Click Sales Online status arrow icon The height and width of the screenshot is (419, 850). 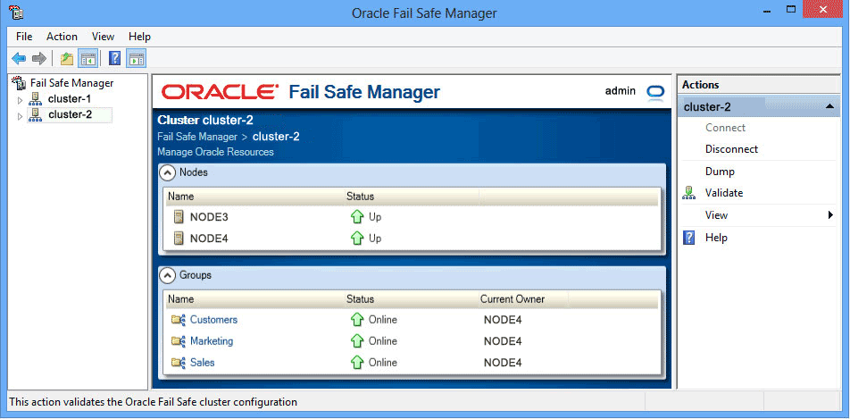[357, 362]
